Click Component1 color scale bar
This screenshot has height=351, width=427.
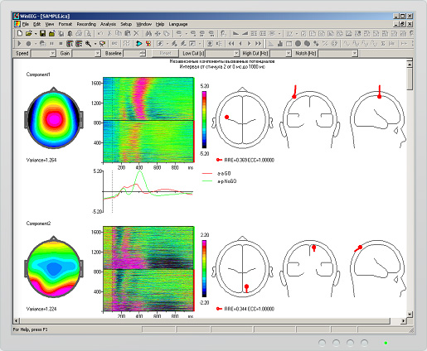pos(204,120)
